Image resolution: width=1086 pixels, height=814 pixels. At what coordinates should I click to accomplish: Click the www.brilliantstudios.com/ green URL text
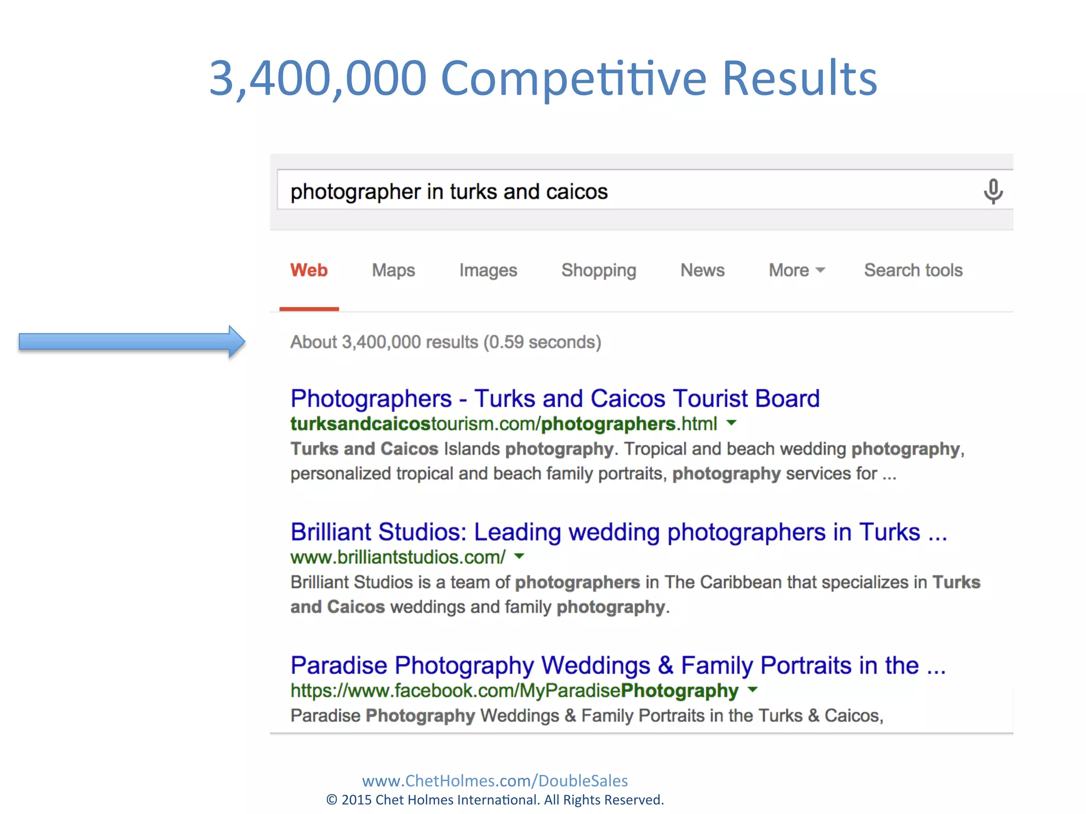[398, 558]
